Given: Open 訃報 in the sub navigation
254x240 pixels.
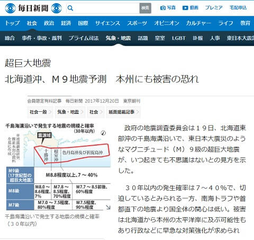Looking at the screenshot, I should pyautogui.click(x=198, y=38).
